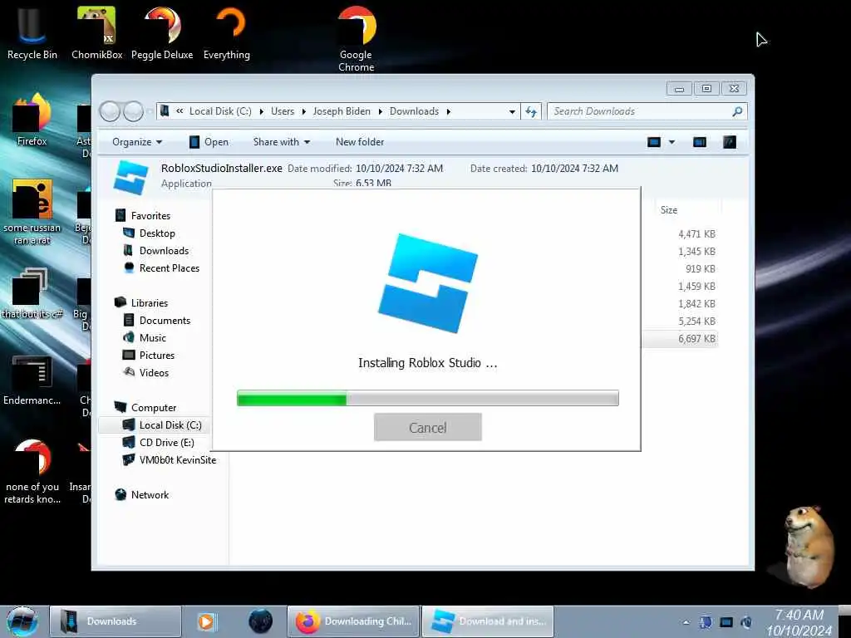Viewport: 851px width, 638px height.
Task: Launch Firefox from the desktop
Action: pyautogui.click(x=32, y=120)
